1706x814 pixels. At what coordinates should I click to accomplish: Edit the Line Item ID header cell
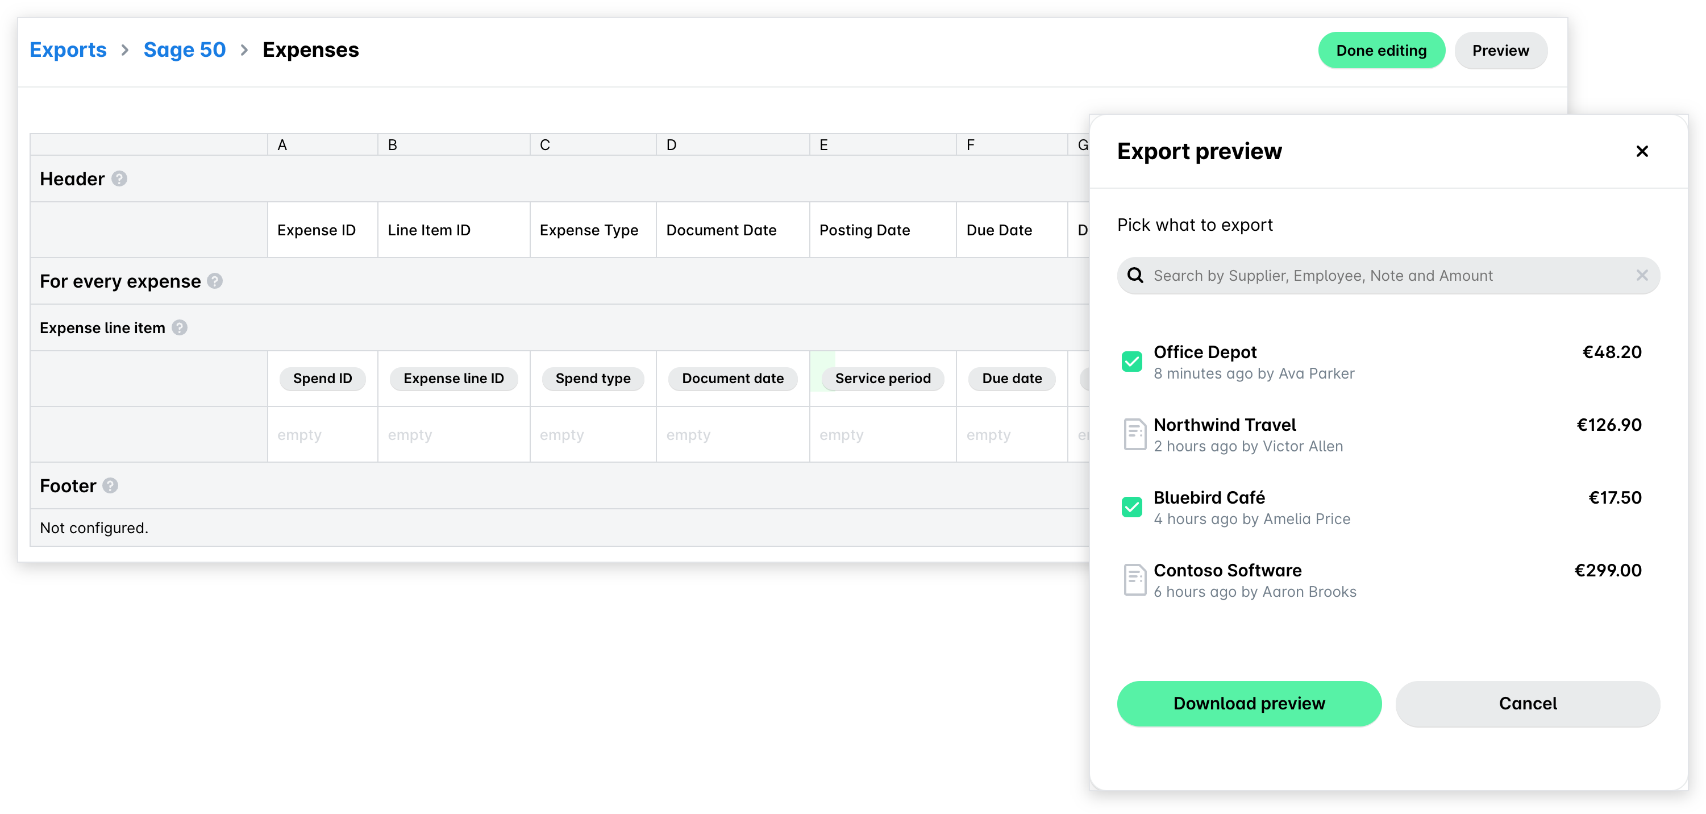[x=453, y=230]
